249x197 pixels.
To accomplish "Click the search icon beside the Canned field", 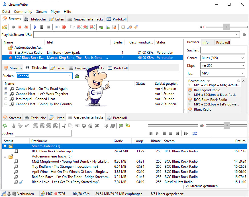I will (77, 76).
